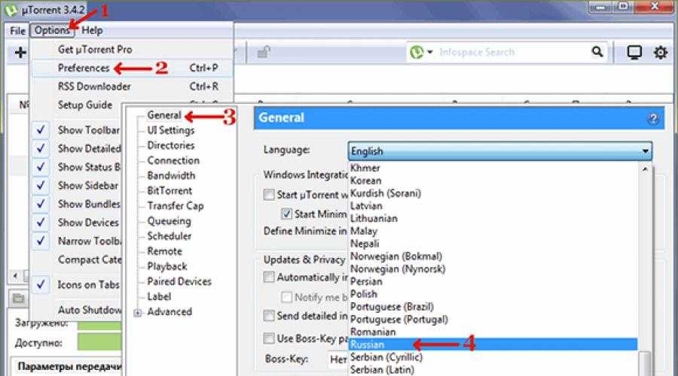This screenshot has height=376, width=678.
Task: Select Connection in preferences tree
Action: [x=173, y=161]
